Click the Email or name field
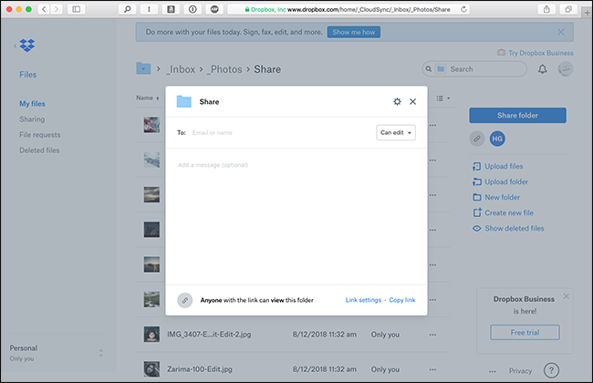 click(x=282, y=133)
